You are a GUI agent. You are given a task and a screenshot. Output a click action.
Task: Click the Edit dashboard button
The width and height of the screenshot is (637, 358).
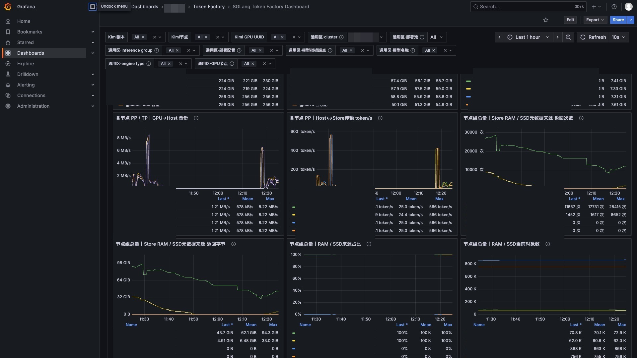coord(570,20)
